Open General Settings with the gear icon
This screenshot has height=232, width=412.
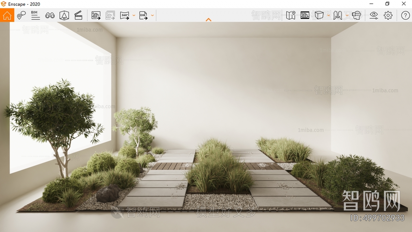[x=387, y=15]
